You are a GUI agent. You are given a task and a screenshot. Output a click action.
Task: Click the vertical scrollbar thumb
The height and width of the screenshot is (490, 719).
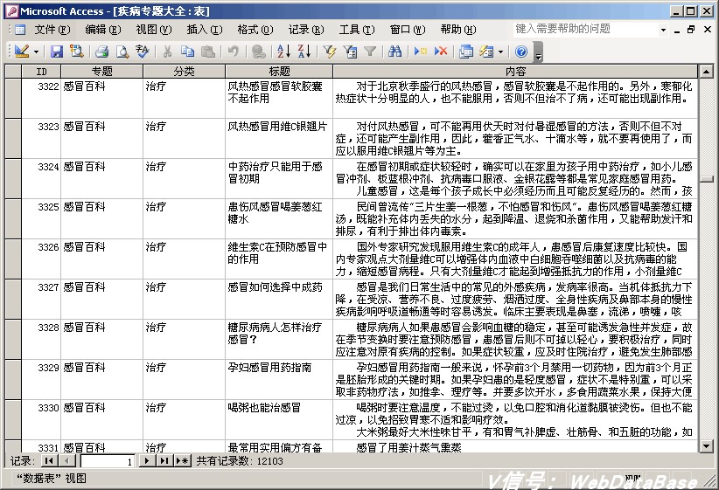tap(707, 179)
